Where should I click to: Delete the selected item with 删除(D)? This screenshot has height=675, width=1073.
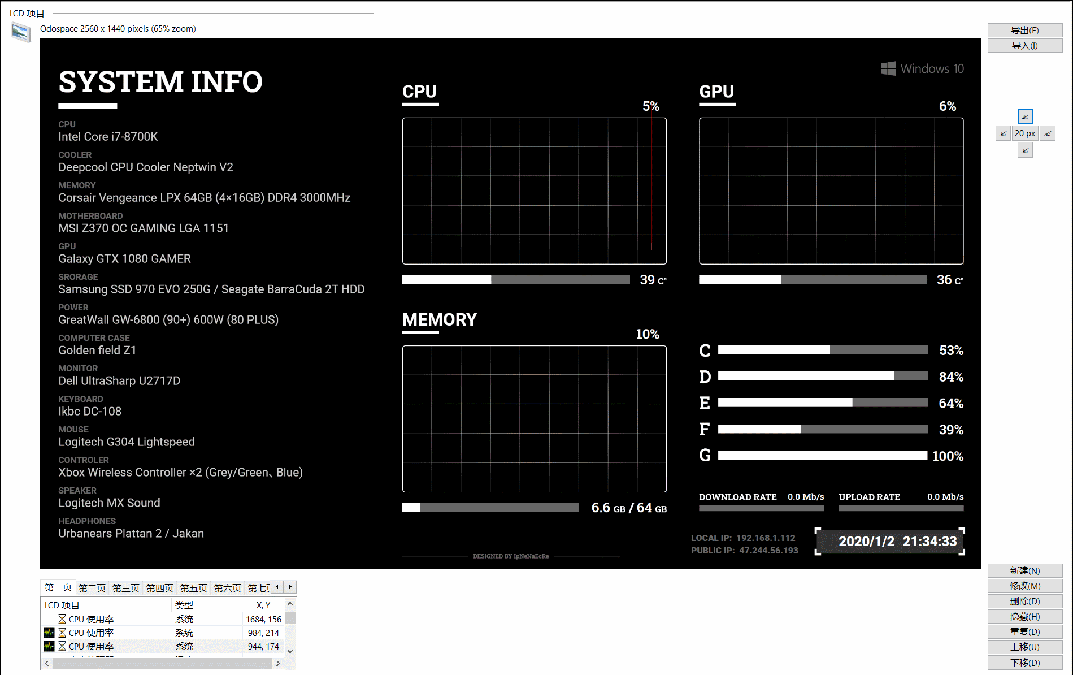[1025, 601]
